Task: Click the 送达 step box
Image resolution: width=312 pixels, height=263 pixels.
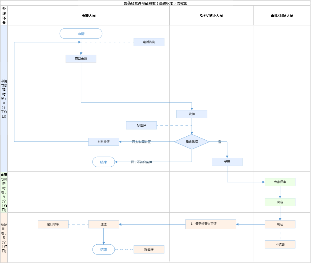Action: pos(104,224)
